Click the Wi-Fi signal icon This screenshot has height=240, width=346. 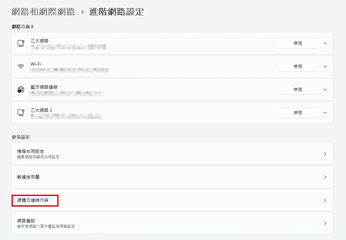pos(21,67)
